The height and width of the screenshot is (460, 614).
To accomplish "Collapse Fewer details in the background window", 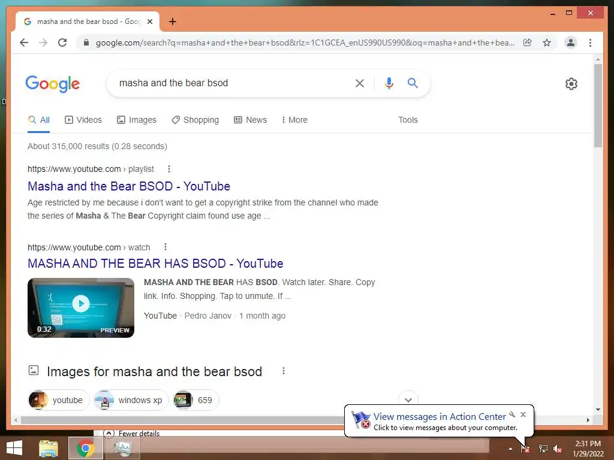I will (x=131, y=434).
